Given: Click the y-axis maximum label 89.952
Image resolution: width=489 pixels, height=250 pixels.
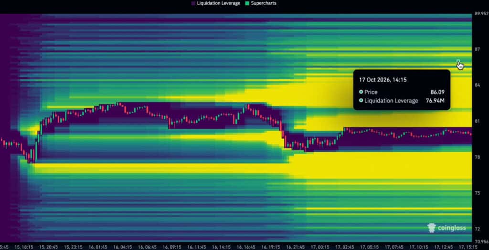Looking at the screenshot, I should point(481,14).
